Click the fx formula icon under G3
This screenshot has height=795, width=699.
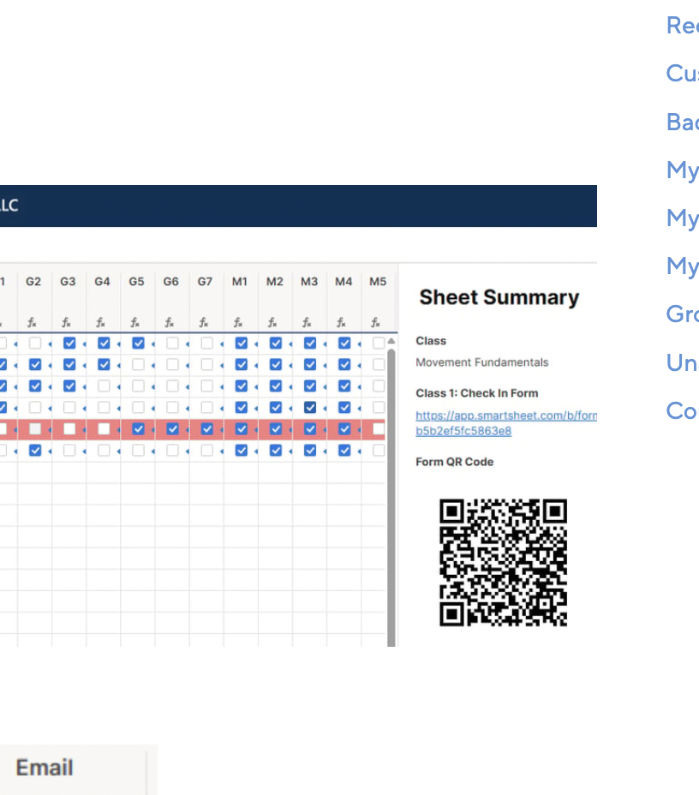coord(66,322)
